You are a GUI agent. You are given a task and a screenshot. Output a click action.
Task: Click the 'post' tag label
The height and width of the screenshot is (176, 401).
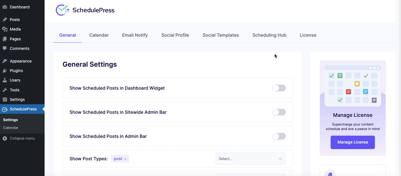pyautogui.click(x=118, y=159)
